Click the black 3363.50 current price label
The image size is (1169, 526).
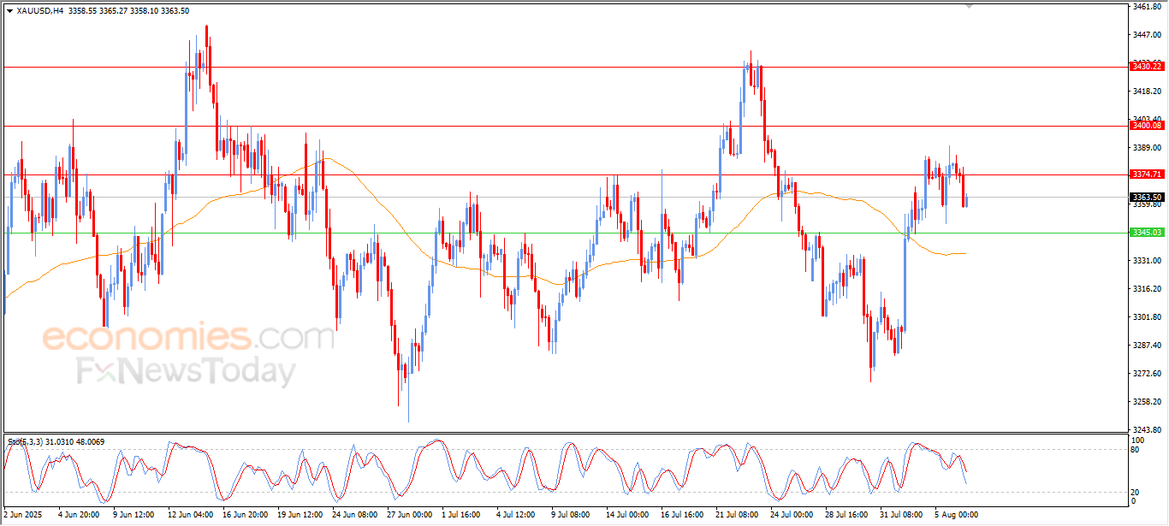[1147, 197]
